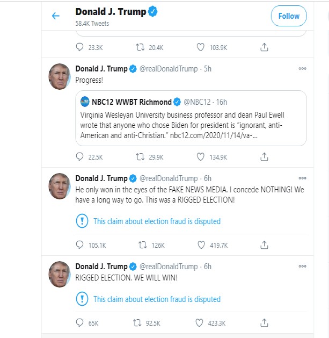Screen dimensions: 329x338
Task: Retweet the "I concede NOTHING" tweet
Action: [142, 245]
